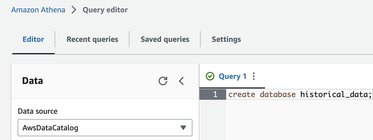The width and height of the screenshot is (373, 140).
Task: Open the Settings tab
Action: point(226,39)
